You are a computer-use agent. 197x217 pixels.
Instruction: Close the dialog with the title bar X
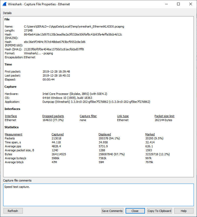[x=191, y=4]
